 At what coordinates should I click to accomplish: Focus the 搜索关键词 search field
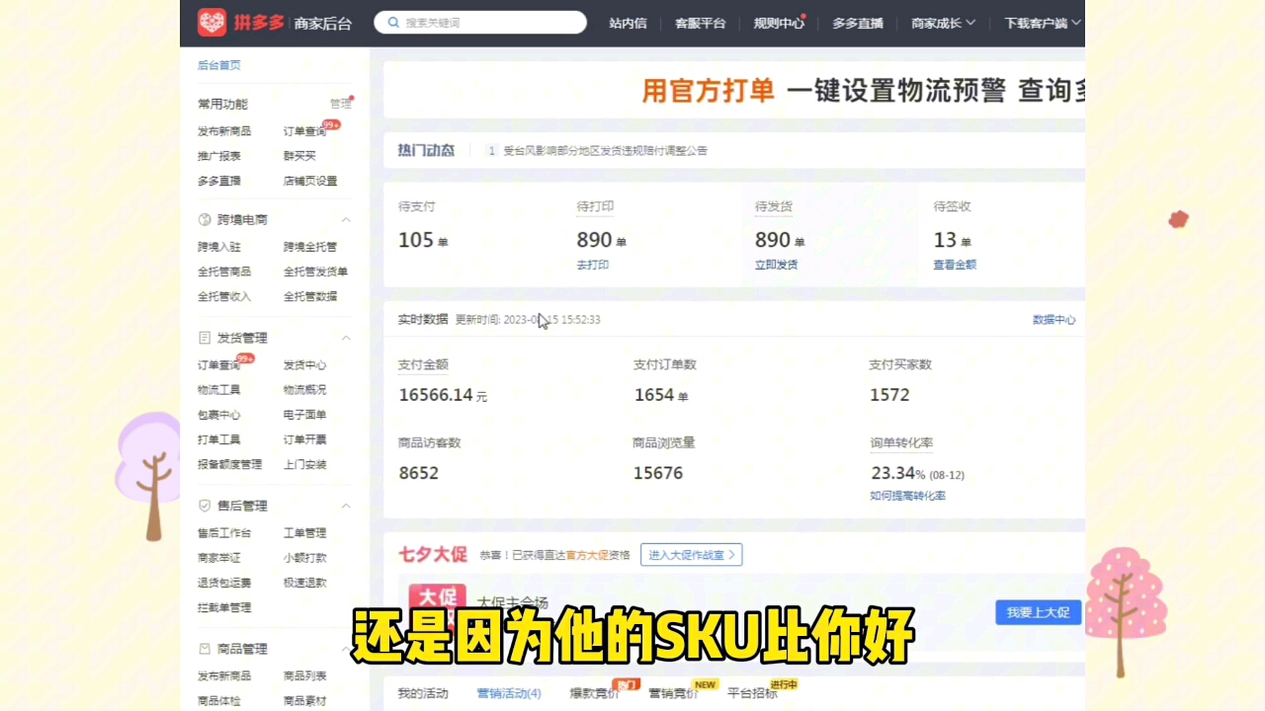pyautogui.click(x=480, y=23)
